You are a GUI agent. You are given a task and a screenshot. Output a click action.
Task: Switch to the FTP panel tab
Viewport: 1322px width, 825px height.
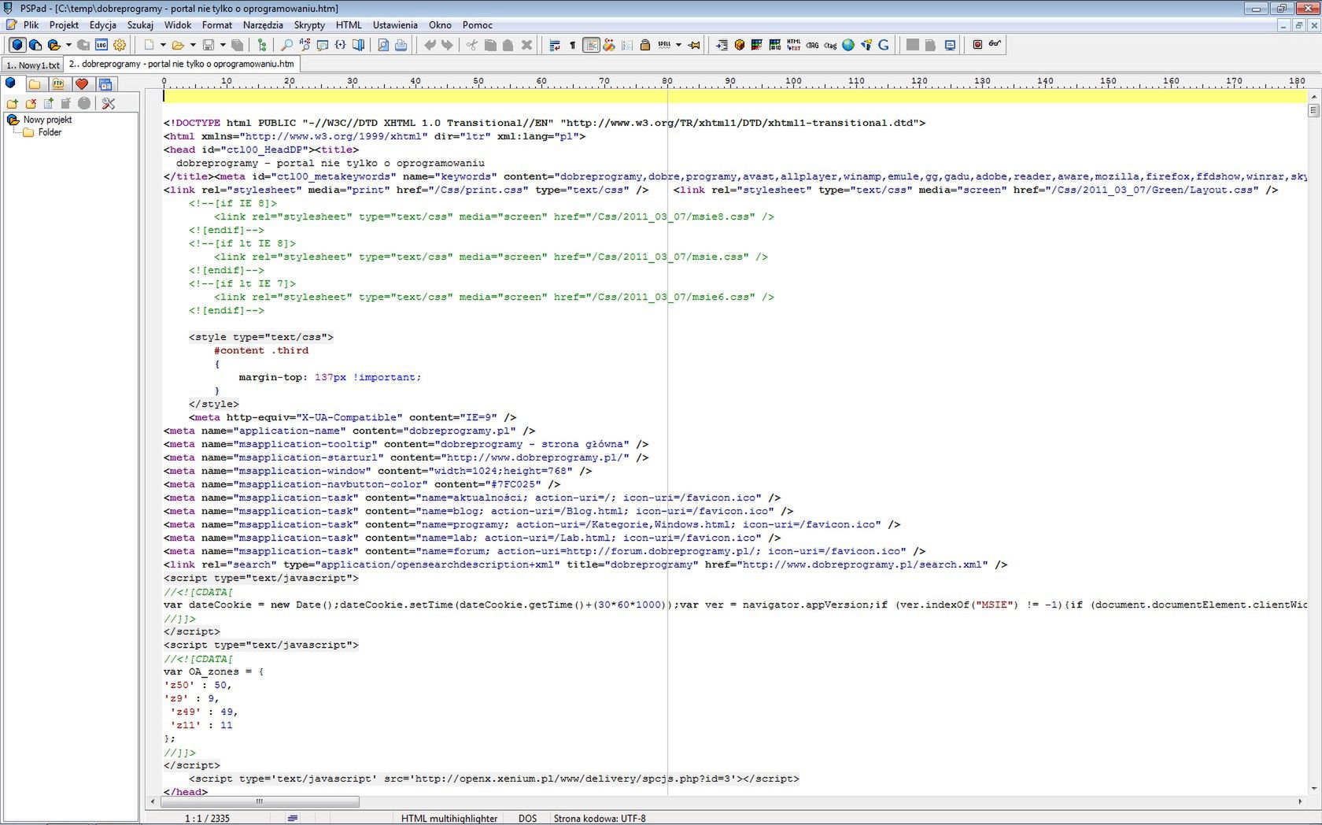pyautogui.click(x=58, y=83)
